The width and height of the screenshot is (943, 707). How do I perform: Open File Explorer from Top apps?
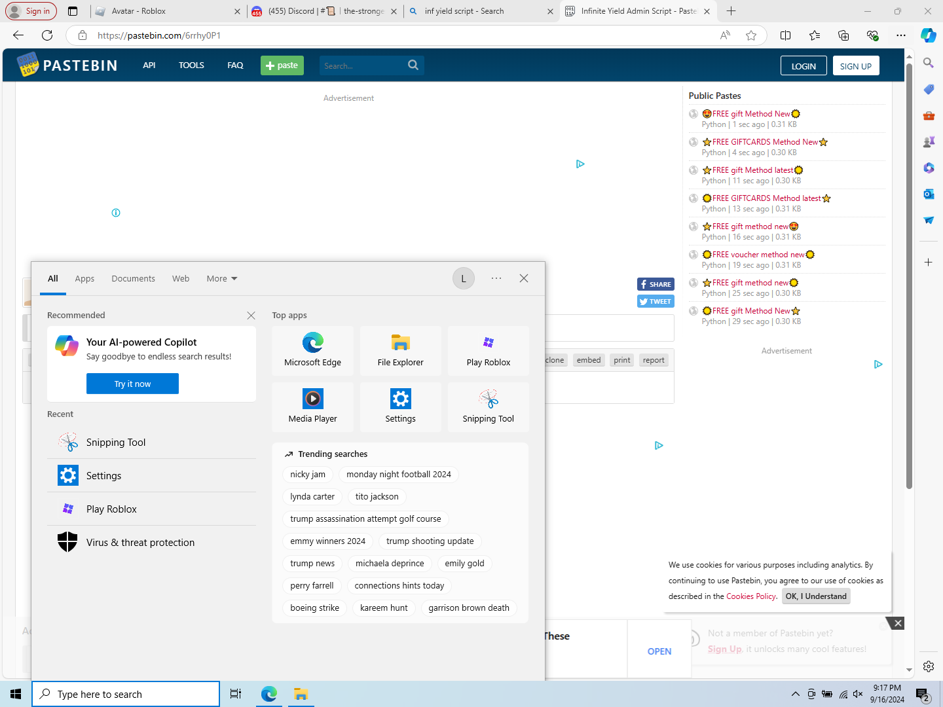click(x=400, y=351)
